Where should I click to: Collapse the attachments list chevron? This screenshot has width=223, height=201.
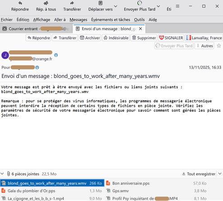[x=2, y=174]
